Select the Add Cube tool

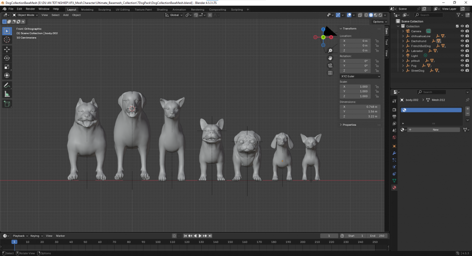(7, 104)
